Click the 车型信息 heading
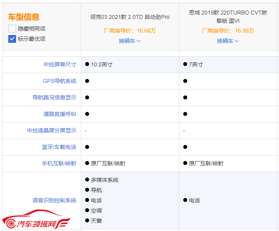The width and height of the screenshot is (279, 231). pos(24,17)
